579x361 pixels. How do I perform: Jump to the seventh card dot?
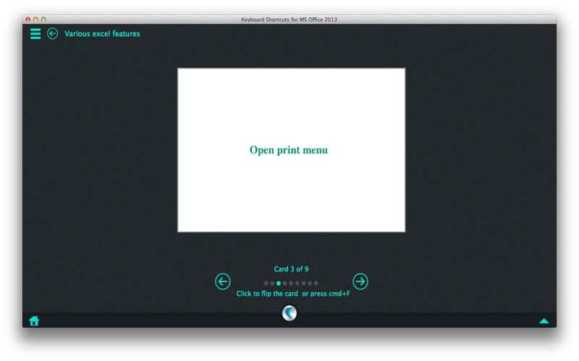[x=303, y=283]
